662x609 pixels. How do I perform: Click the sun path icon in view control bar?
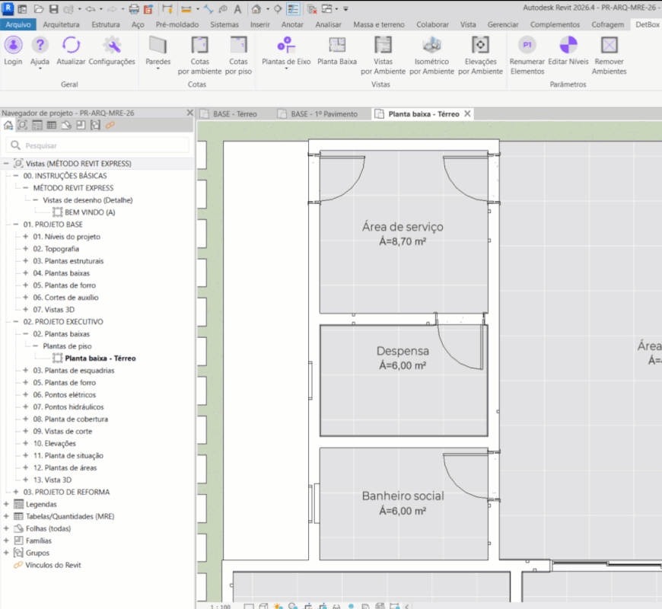point(278,606)
